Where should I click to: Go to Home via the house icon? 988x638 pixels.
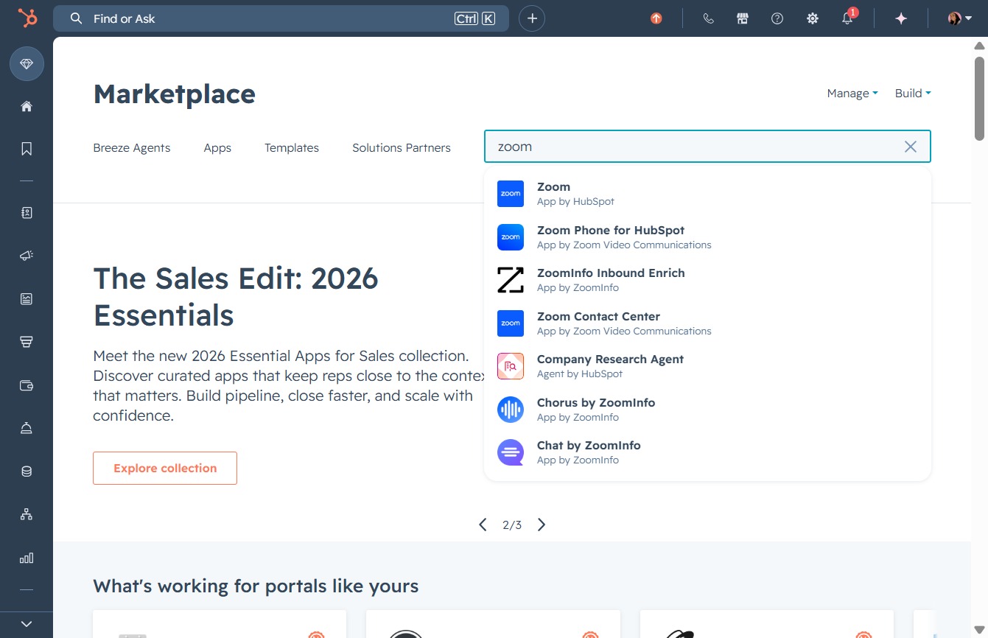coord(27,106)
